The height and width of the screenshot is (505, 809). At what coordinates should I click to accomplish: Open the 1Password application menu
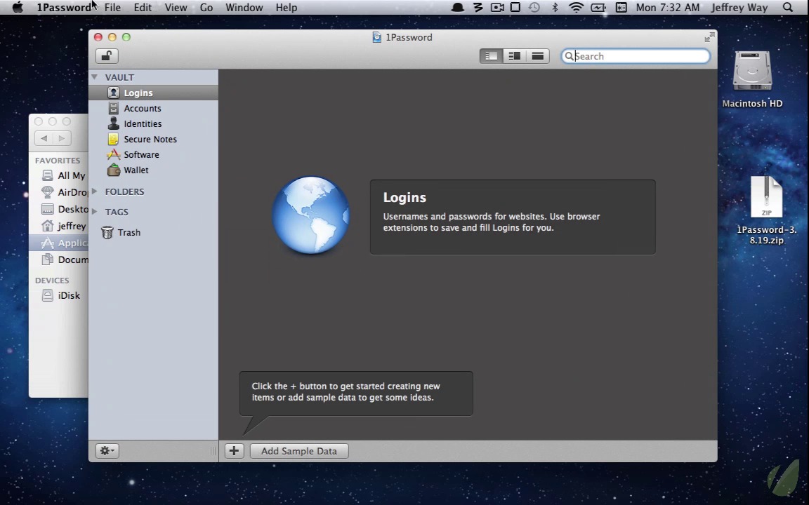tap(64, 7)
